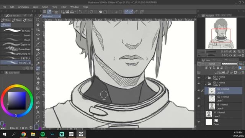
Task: Show Layer 1 via its visibility box
Action: (x=199, y=114)
